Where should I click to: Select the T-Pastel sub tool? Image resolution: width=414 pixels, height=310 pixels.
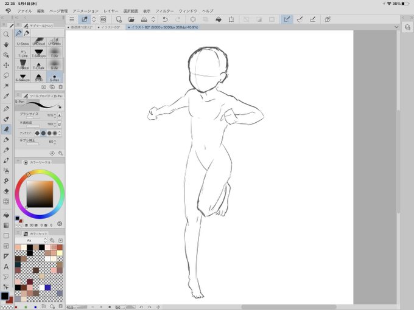[23, 65]
